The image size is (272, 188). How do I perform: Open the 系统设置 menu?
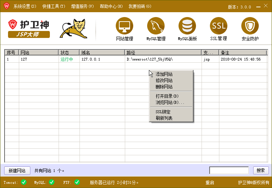[x=24, y=6]
